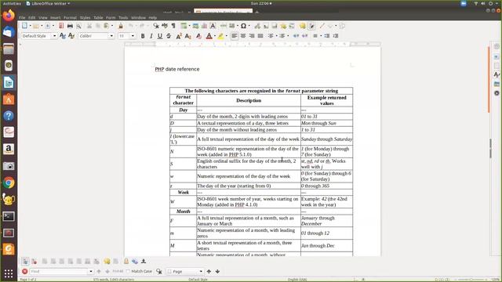Viewport: 502px width, 282px height.
Task: Click the Clear Direct Formatting icon
Action: point(198,36)
